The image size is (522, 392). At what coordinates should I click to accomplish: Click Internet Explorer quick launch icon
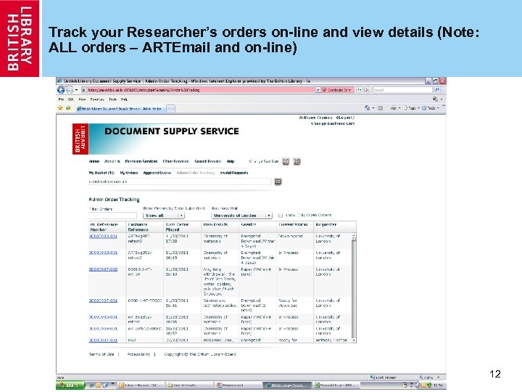91,385
